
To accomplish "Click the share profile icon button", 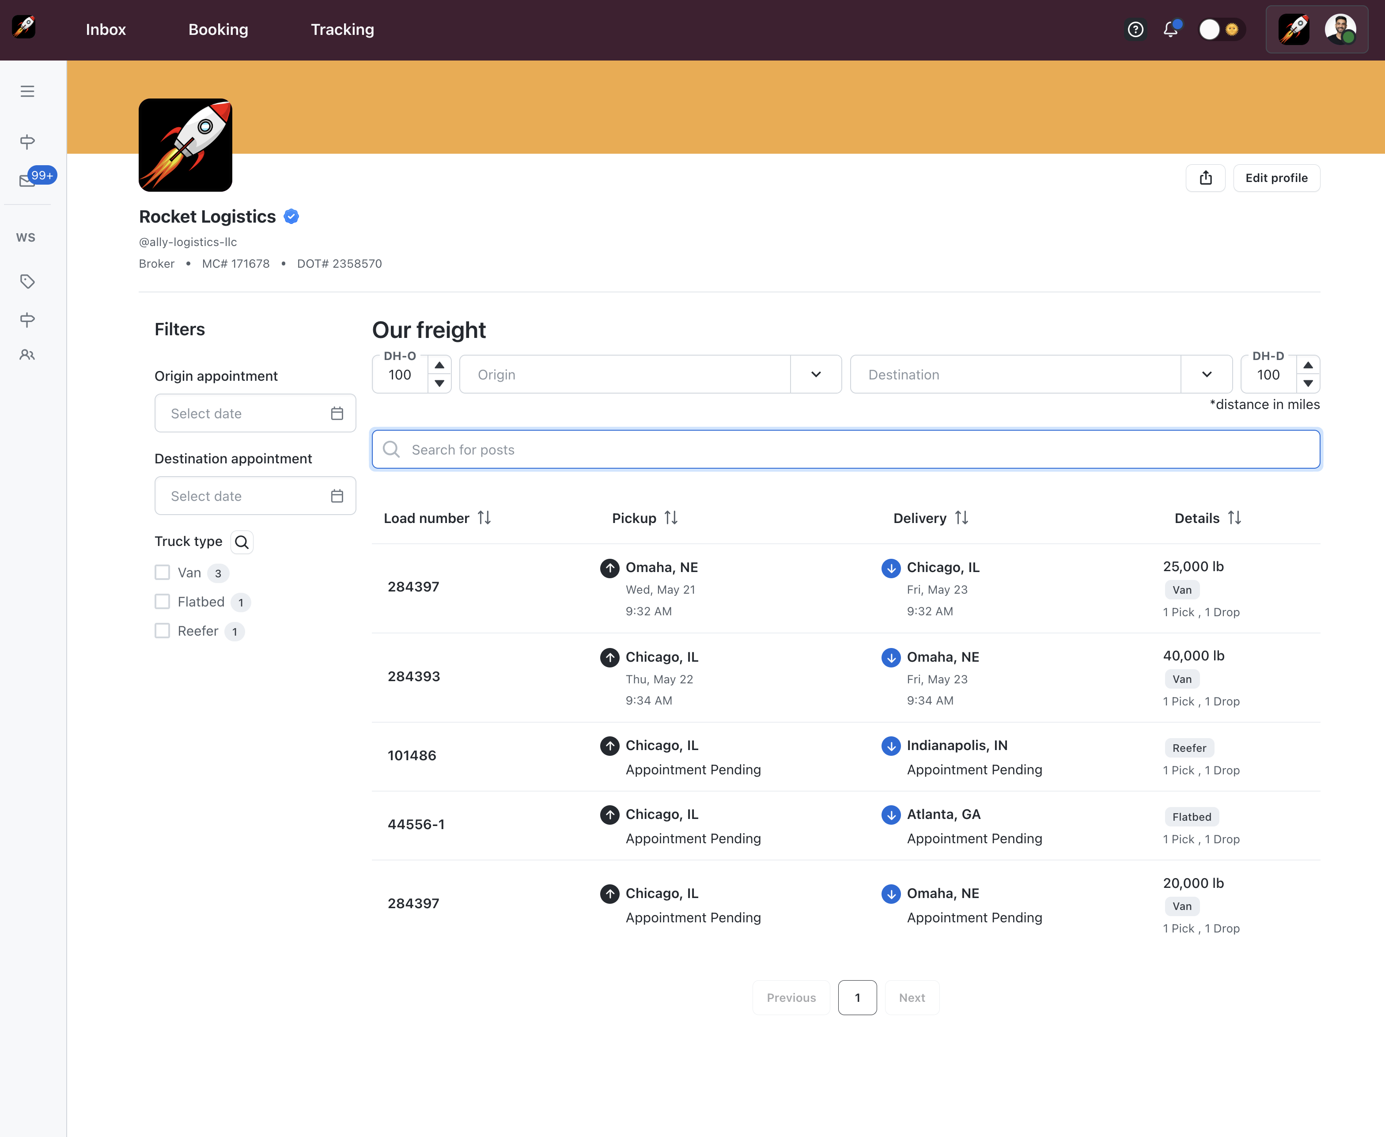I will pos(1205,178).
